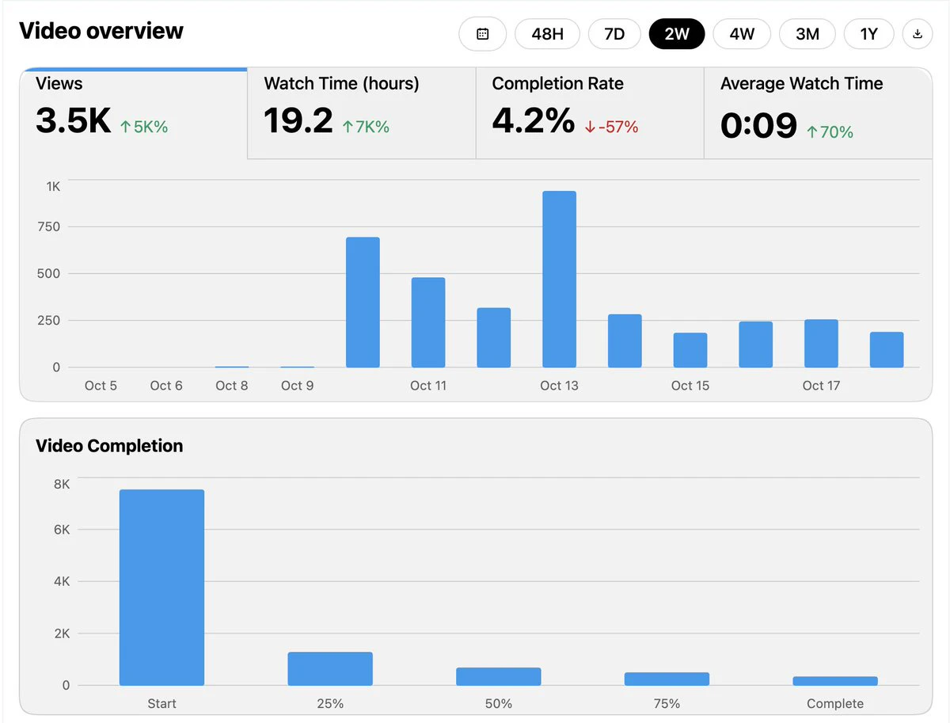The width and height of the screenshot is (950, 723).
Task: Click the Oct 15 views bar
Action: click(x=690, y=350)
